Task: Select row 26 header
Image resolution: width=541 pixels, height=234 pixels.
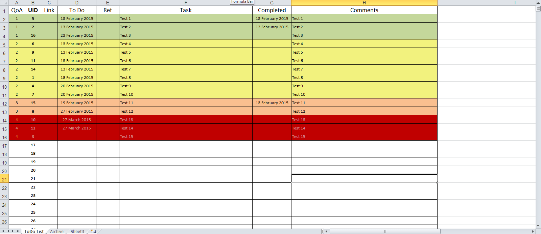Action: tap(4, 221)
